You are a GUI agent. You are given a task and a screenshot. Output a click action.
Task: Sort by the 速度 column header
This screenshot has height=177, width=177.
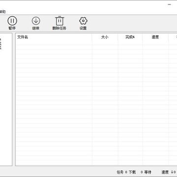coord(155,37)
